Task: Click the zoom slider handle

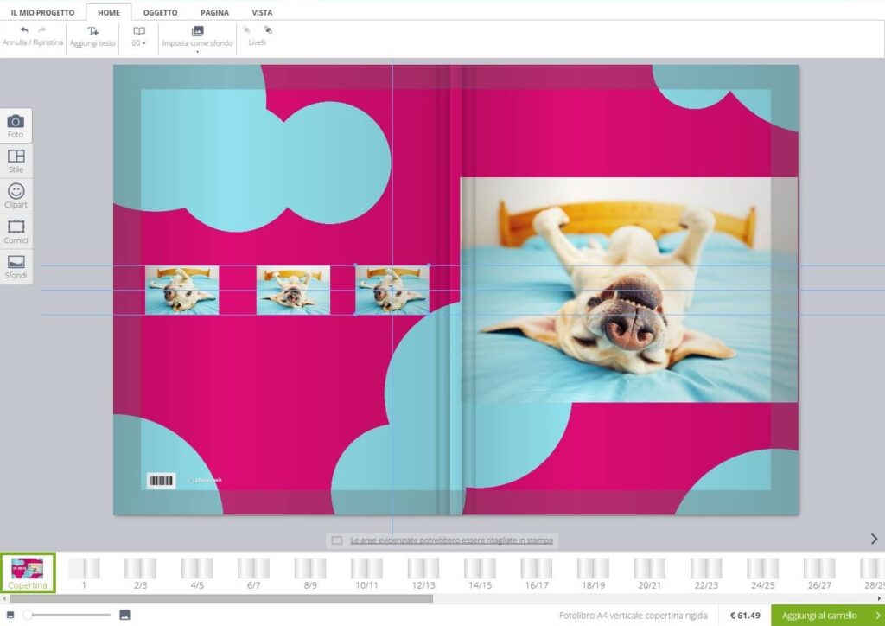Action: pyautogui.click(x=29, y=615)
